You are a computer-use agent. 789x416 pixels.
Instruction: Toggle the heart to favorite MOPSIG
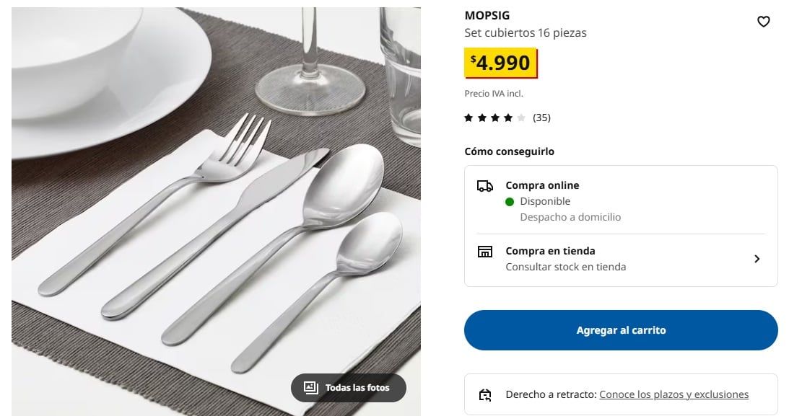[x=764, y=22]
